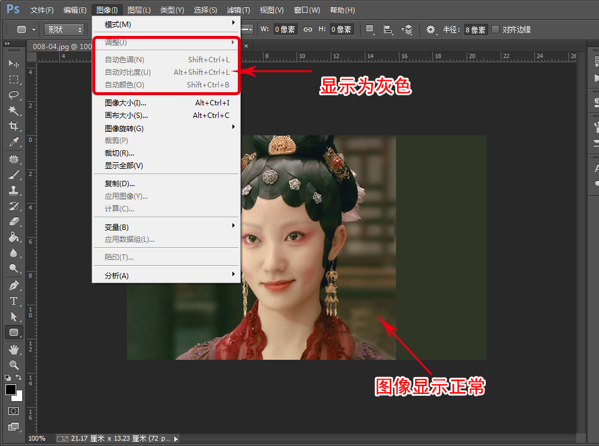Expand the 模式(M) submenu
The image size is (599, 446).
166,24
